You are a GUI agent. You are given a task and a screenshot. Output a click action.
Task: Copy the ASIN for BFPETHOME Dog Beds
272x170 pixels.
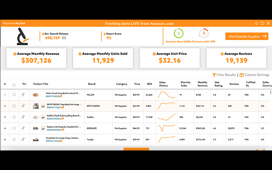[62, 108]
